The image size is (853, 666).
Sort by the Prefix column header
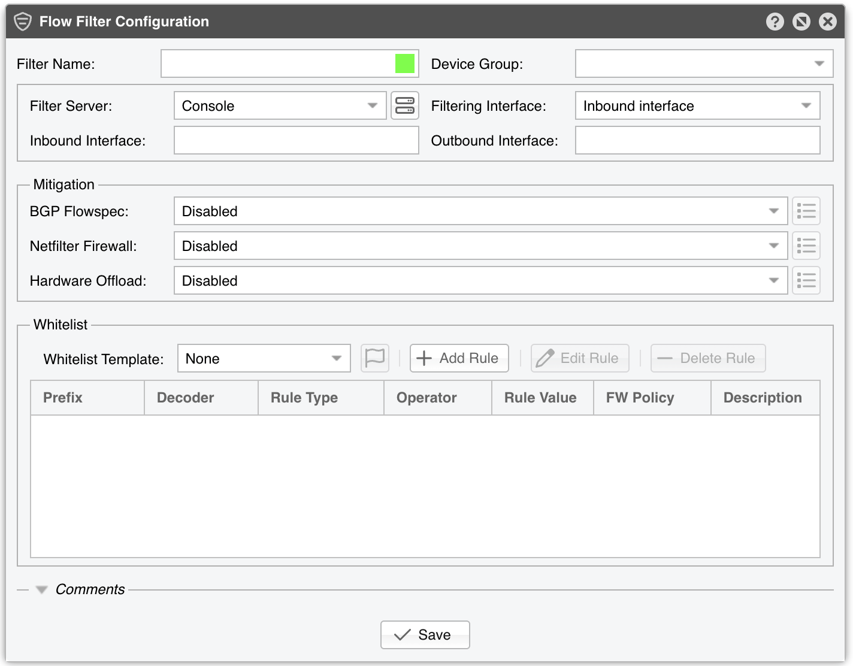pos(87,398)
